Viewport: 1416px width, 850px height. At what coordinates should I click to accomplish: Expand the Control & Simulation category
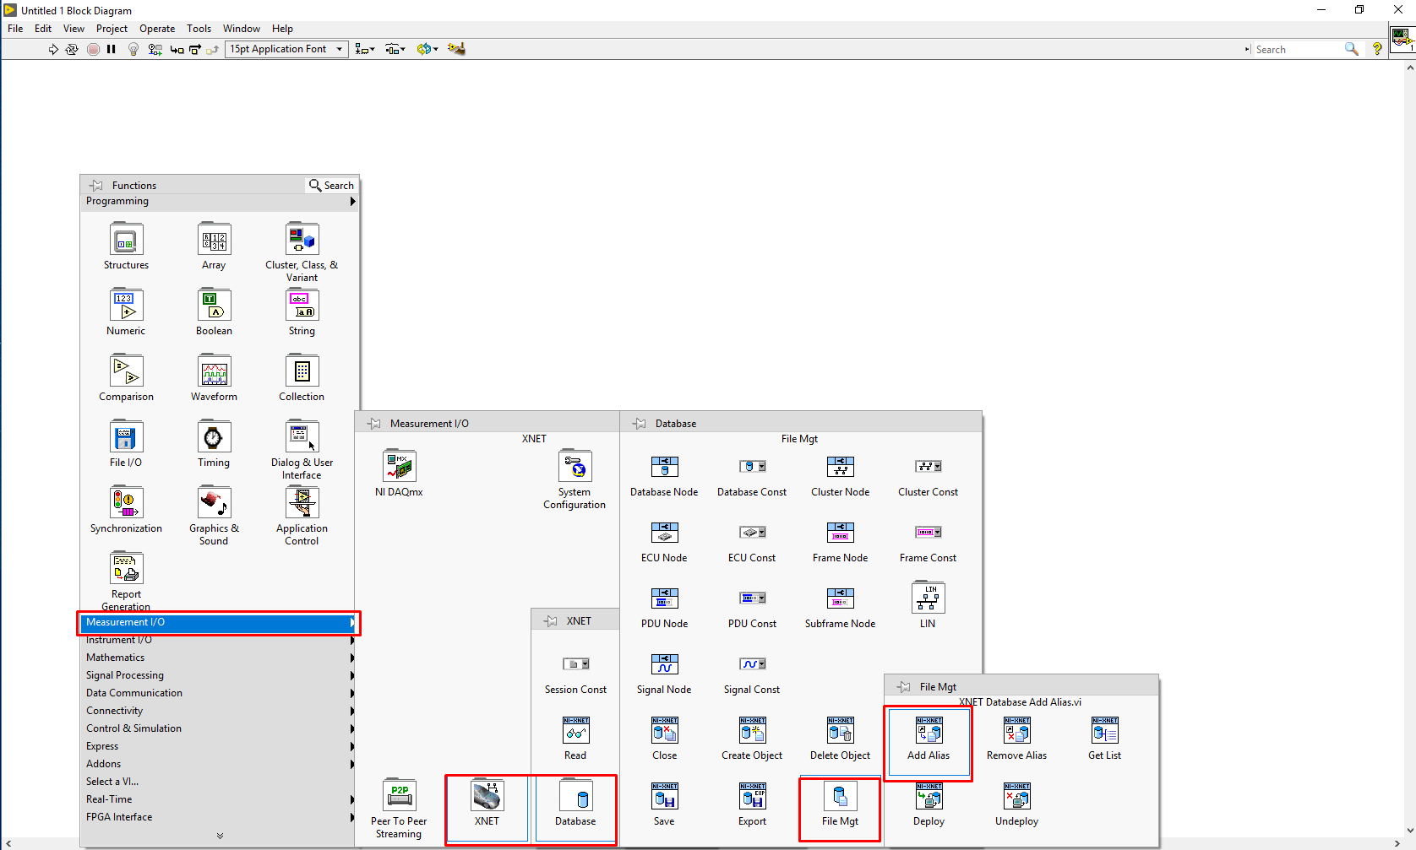pyautogui.click(x=220, y=728)
